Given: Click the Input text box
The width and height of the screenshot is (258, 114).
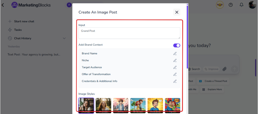Looking at the screenshot, I should (x=129, y=33).
